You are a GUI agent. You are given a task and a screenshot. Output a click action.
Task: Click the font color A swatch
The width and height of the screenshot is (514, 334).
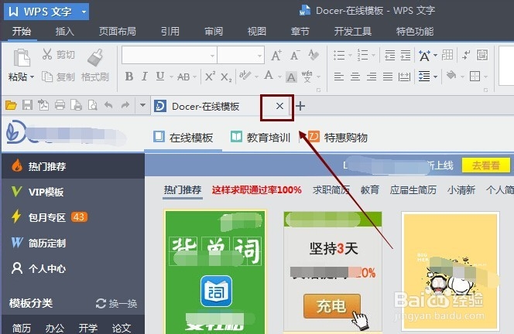click(269, 76)
